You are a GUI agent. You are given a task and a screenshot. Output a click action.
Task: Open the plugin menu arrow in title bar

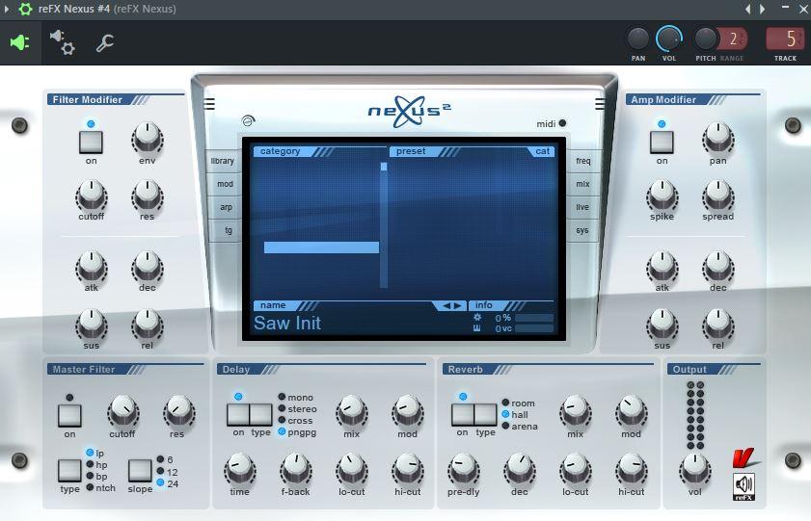(x=8, y=9)
